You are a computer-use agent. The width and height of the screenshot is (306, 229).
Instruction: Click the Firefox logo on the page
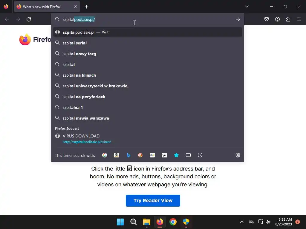[25, 40]
